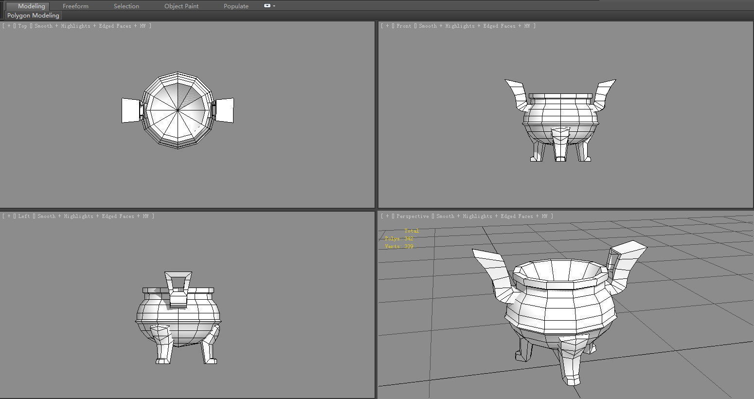This screenshot has height=399, width=754.
Task: Switch to the Freeform ribbon tab
Action: pos(75,6)
